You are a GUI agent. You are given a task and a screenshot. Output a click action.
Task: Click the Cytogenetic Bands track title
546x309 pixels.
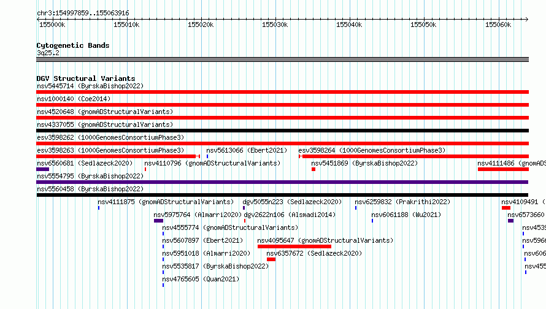click(x=73, y=45)
